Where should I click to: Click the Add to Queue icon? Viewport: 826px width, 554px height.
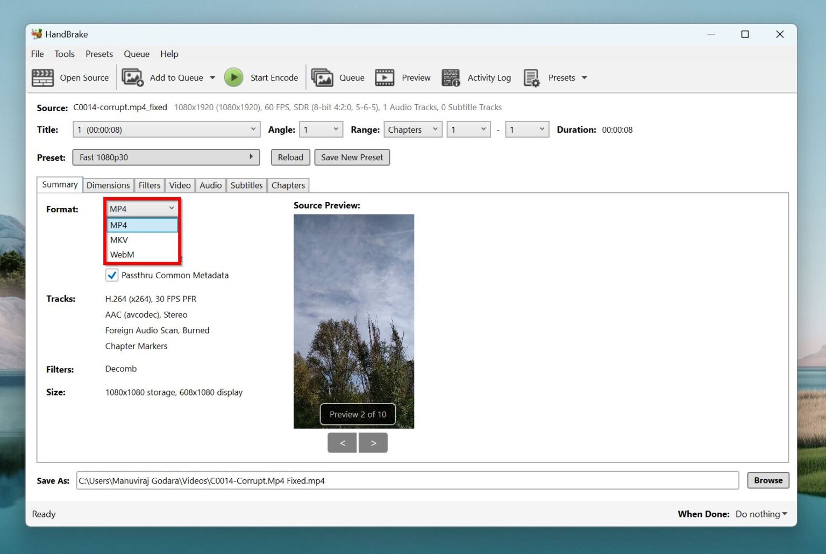point(132,77)
